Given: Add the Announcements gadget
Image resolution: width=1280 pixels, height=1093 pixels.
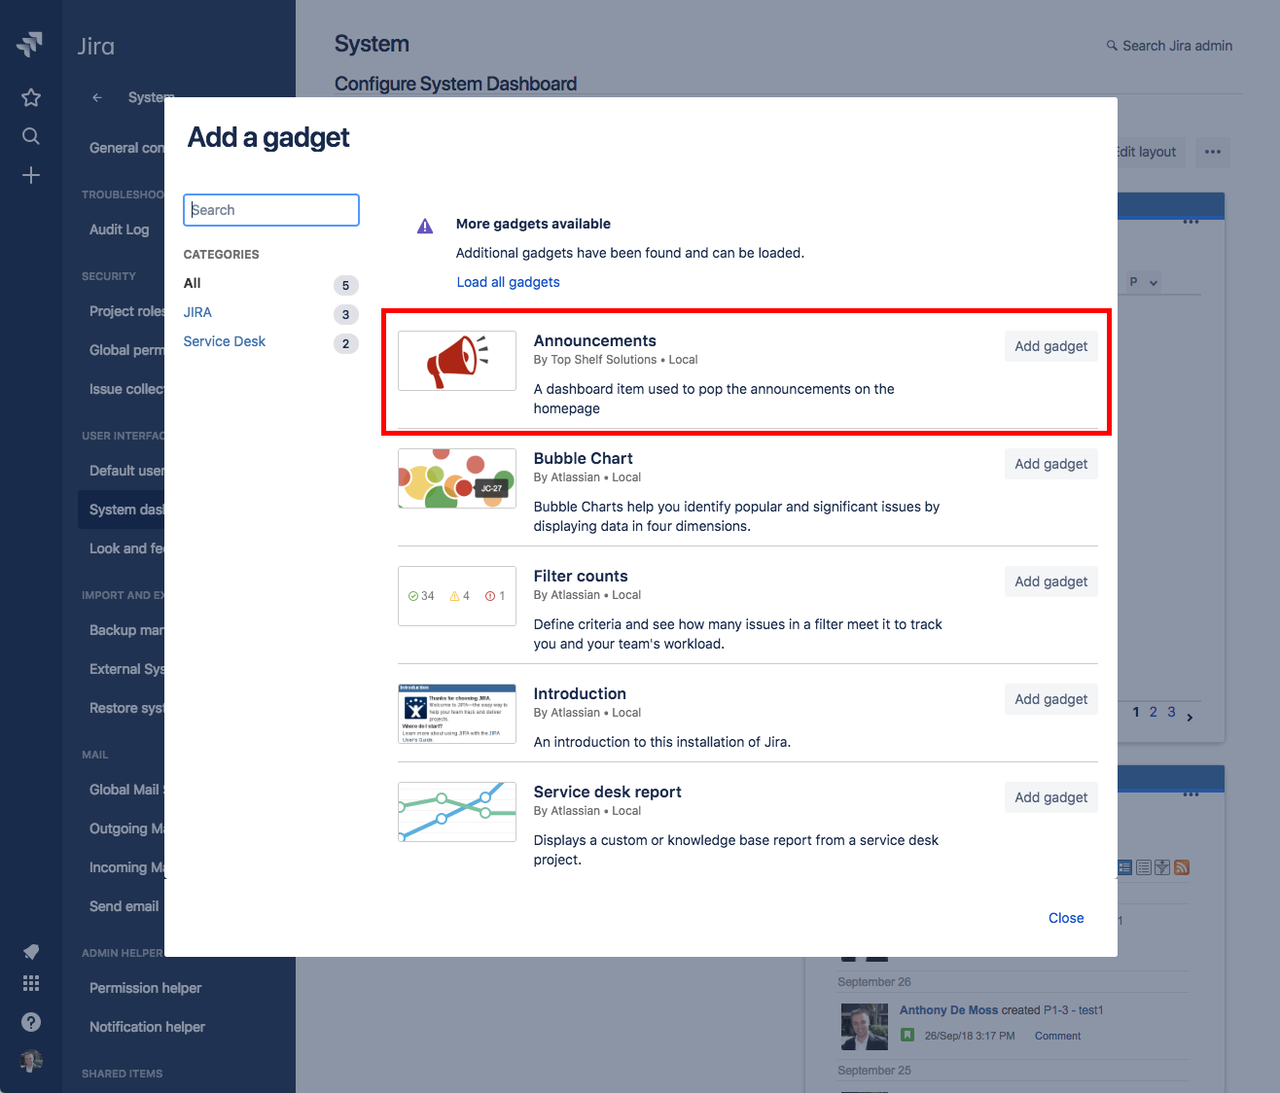Looking at the screenshot, I should tap(1051, 346).
